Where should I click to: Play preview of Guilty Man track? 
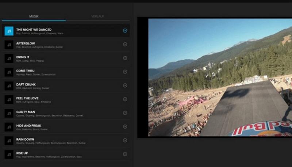[125, 113]
